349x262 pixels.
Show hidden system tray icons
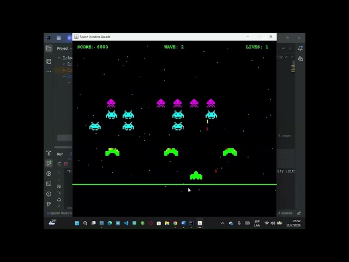(223, 223)
